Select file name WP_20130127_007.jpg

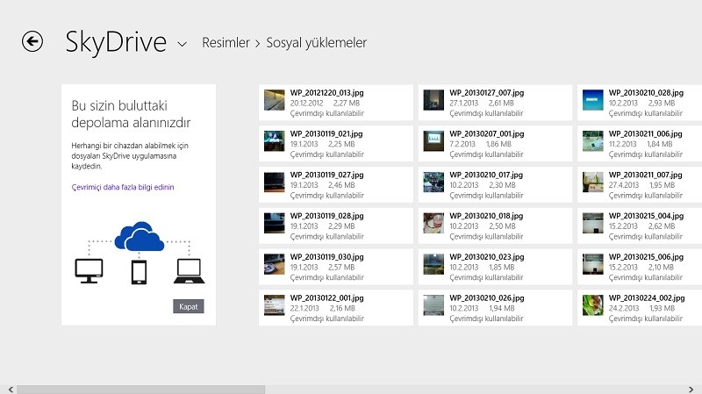click(487, 93)
